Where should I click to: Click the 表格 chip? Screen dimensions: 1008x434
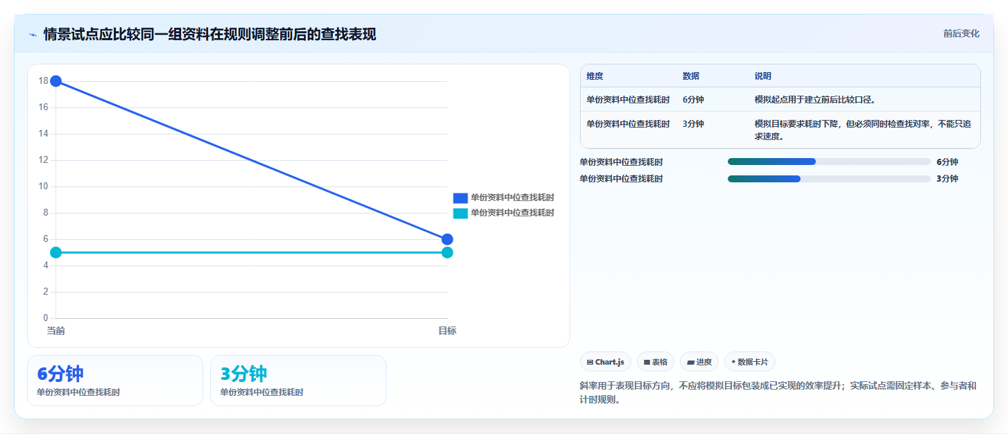click(x=656, y=362)
